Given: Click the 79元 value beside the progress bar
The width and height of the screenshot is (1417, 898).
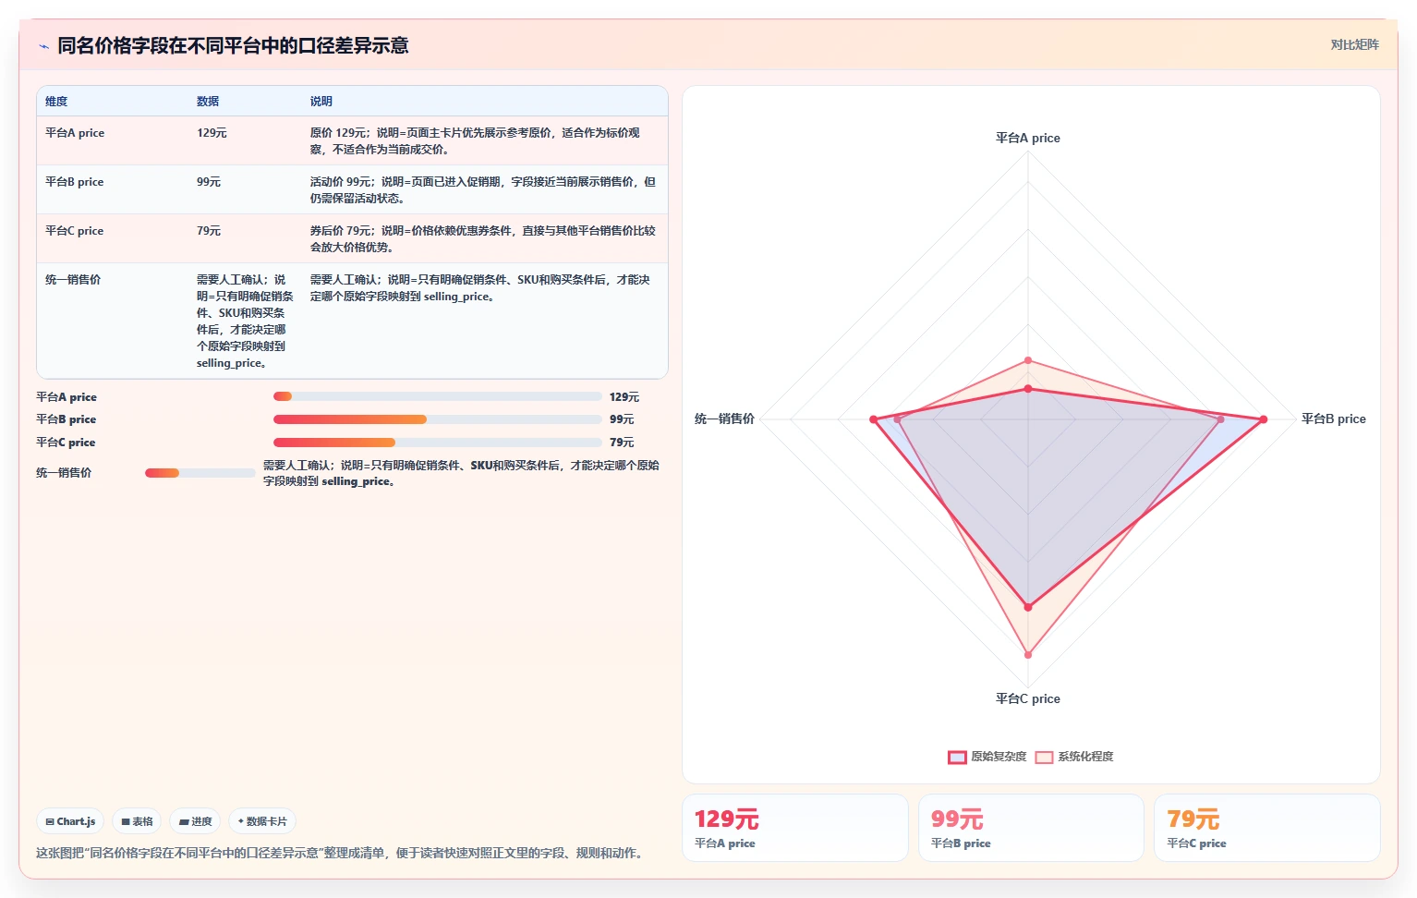Looking at the screenshot, I should (622, 443).
